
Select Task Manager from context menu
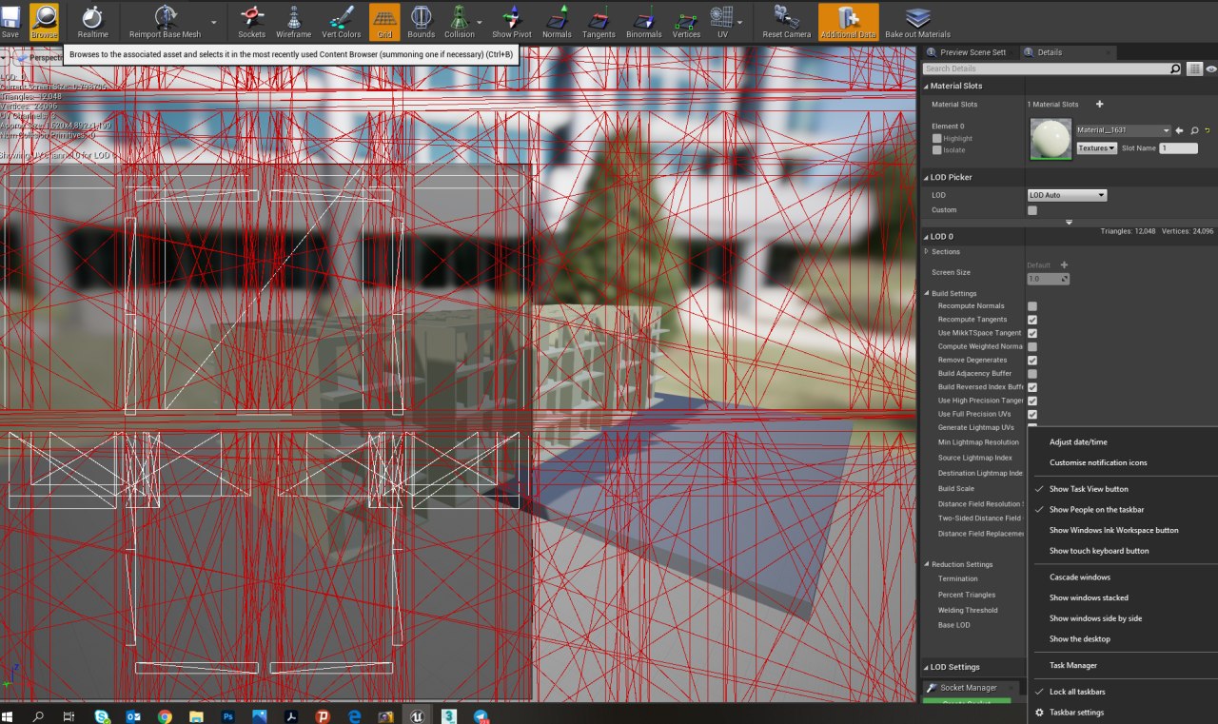(1072, 666)
